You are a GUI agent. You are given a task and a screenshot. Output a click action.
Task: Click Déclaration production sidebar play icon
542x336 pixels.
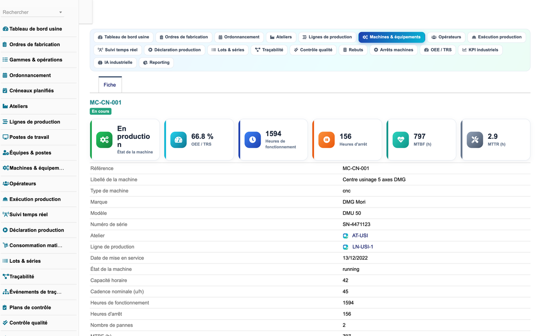click(5, 230)
